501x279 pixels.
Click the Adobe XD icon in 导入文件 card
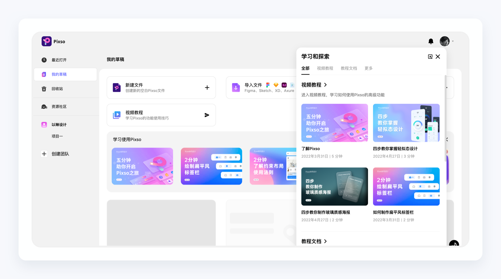coord(284,85)
